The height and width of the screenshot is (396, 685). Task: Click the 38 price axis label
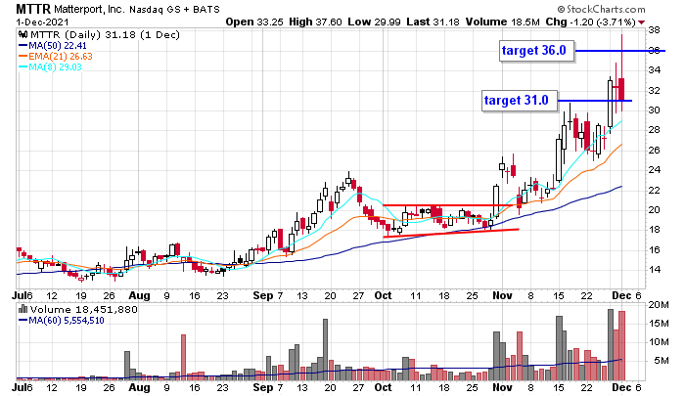pyautogui.click(x=654, y=30)
